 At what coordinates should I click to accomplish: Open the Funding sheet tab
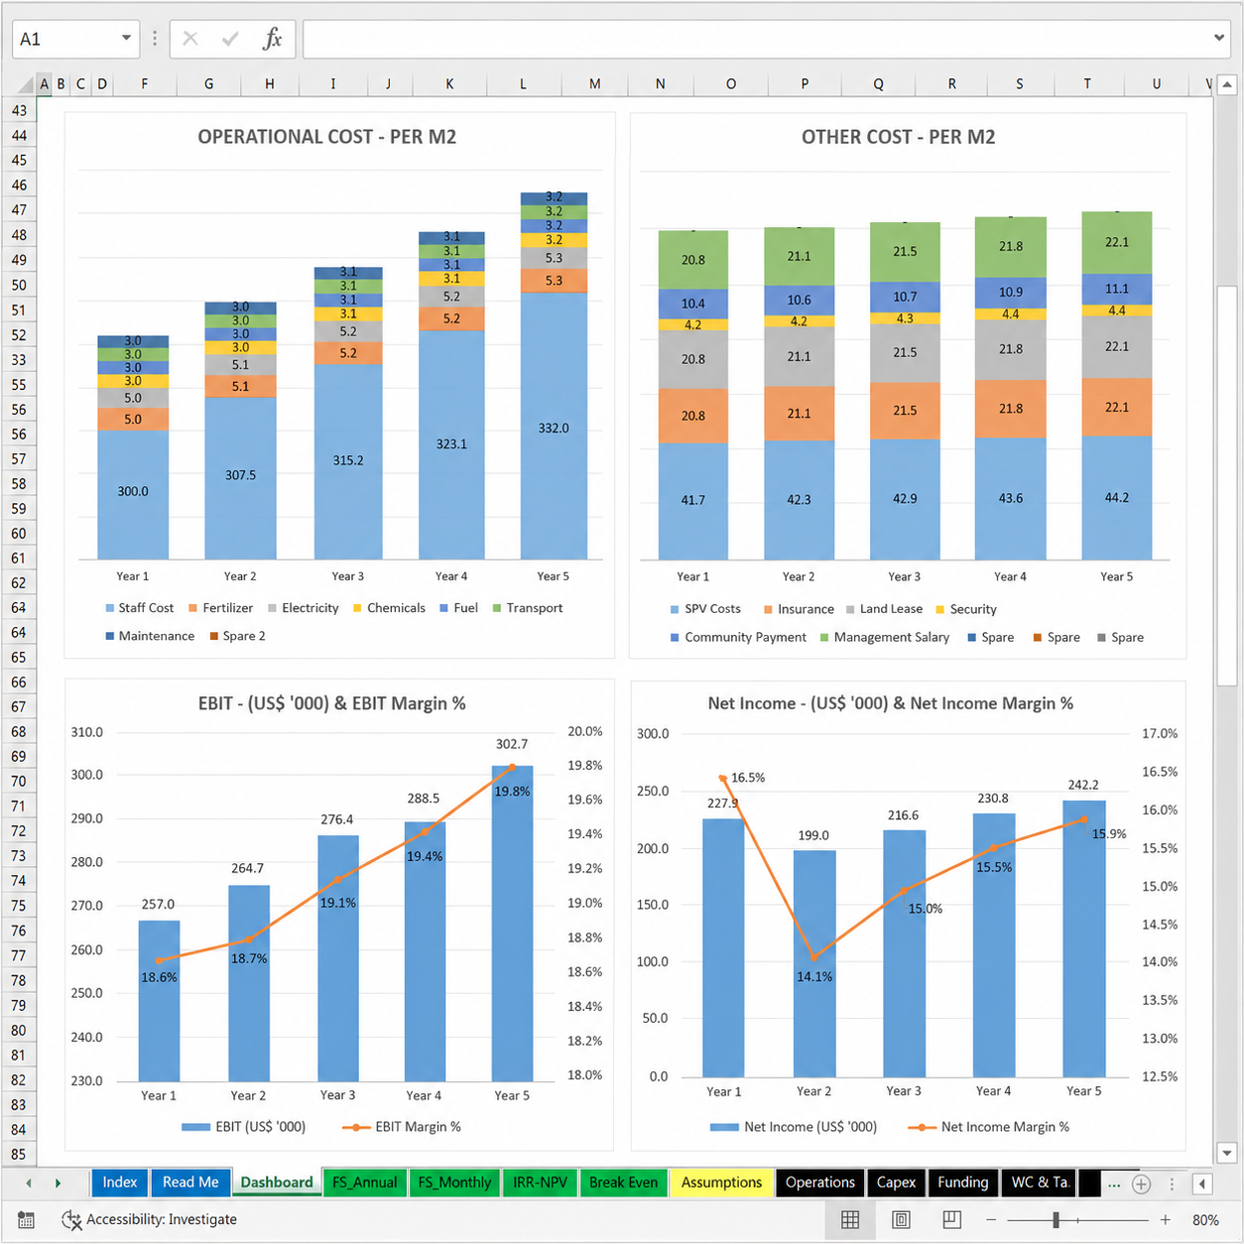point(963,1182)
